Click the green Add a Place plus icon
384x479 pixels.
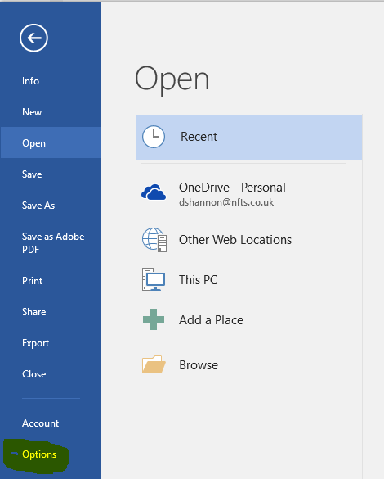[154, 319]
